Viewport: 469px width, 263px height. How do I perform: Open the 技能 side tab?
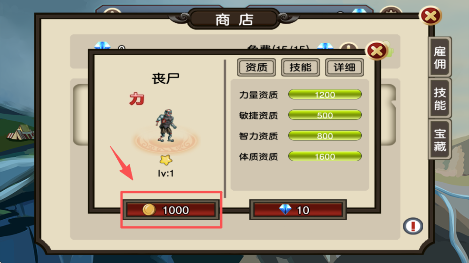439,98
